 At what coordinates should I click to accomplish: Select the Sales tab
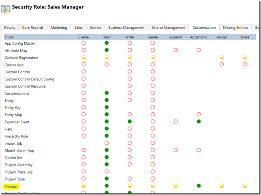click(x=78, y=28)
